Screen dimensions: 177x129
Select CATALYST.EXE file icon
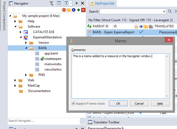point(26,33)
